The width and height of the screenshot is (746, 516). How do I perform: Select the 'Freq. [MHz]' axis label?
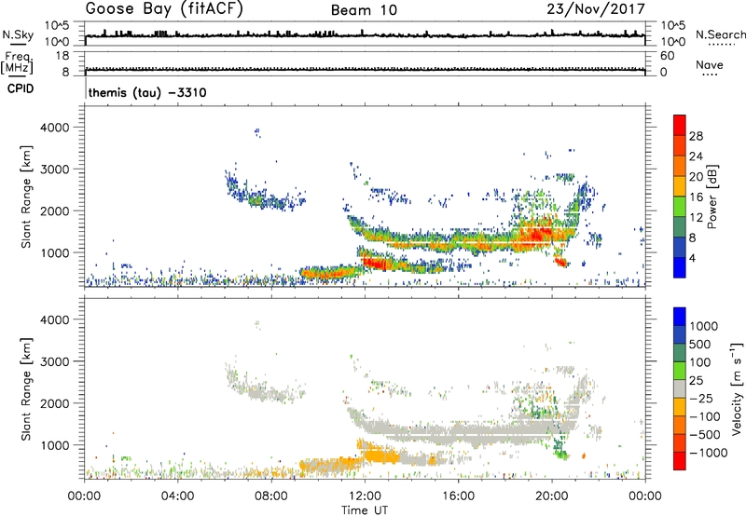(x=17, y=62)
